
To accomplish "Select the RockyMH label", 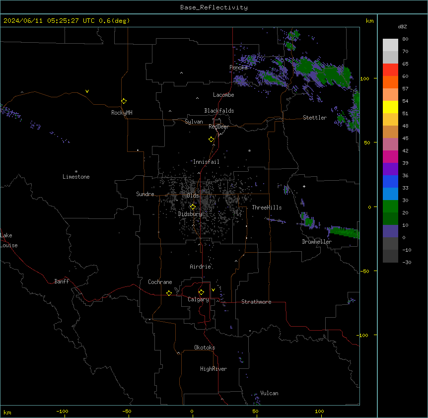I will coord(122,113).
